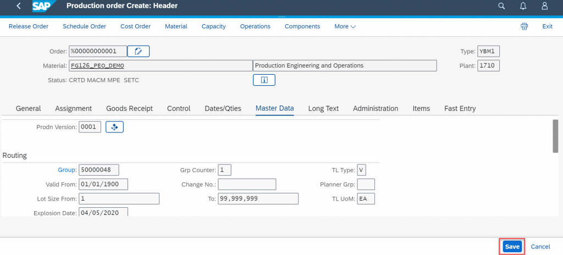Click the order Type field YBM1
Screen dimensions: 563x255
tap(489, 51)
